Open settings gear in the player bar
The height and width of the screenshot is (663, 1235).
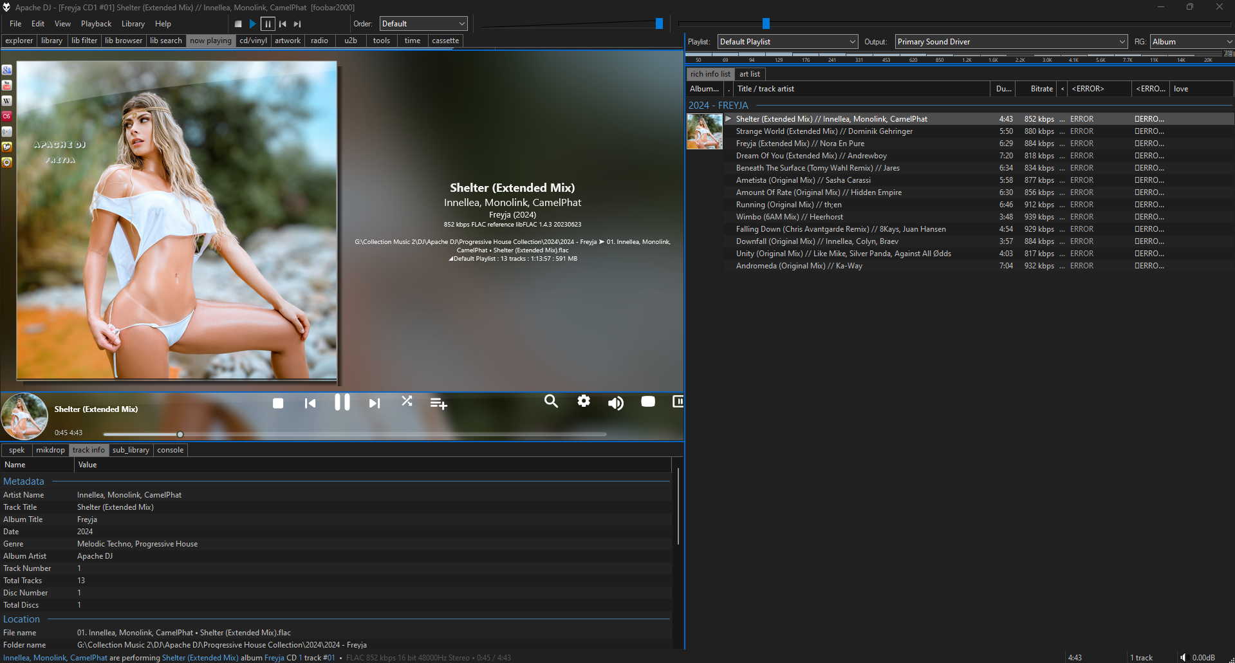click(x=584, y=401)
